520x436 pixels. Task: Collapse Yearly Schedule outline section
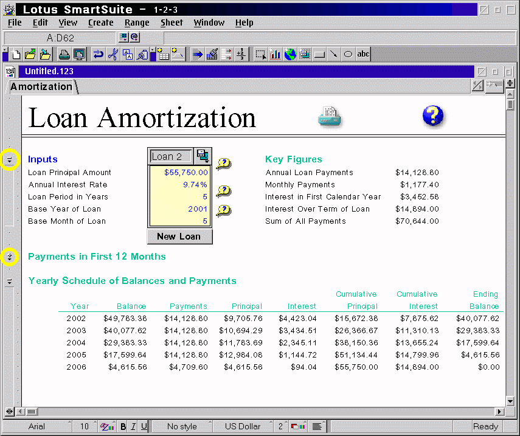coord(9,282)
